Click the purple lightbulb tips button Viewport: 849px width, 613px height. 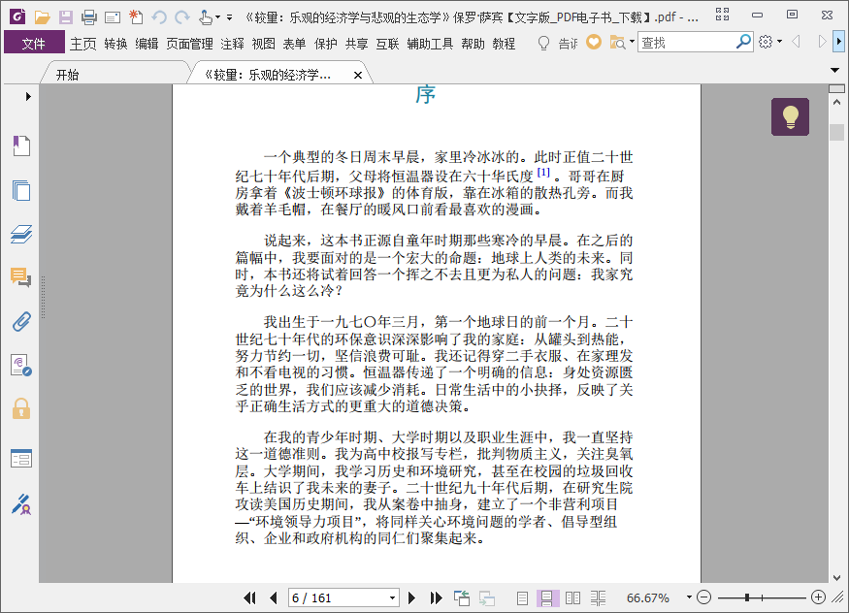click(790, 116)
